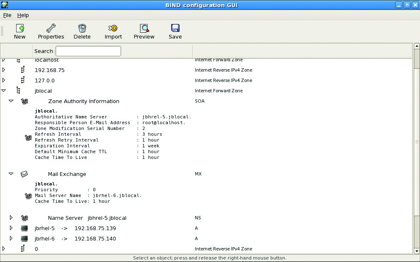Open the File menu
Screen dimensions: 420x262
(7, 15)
